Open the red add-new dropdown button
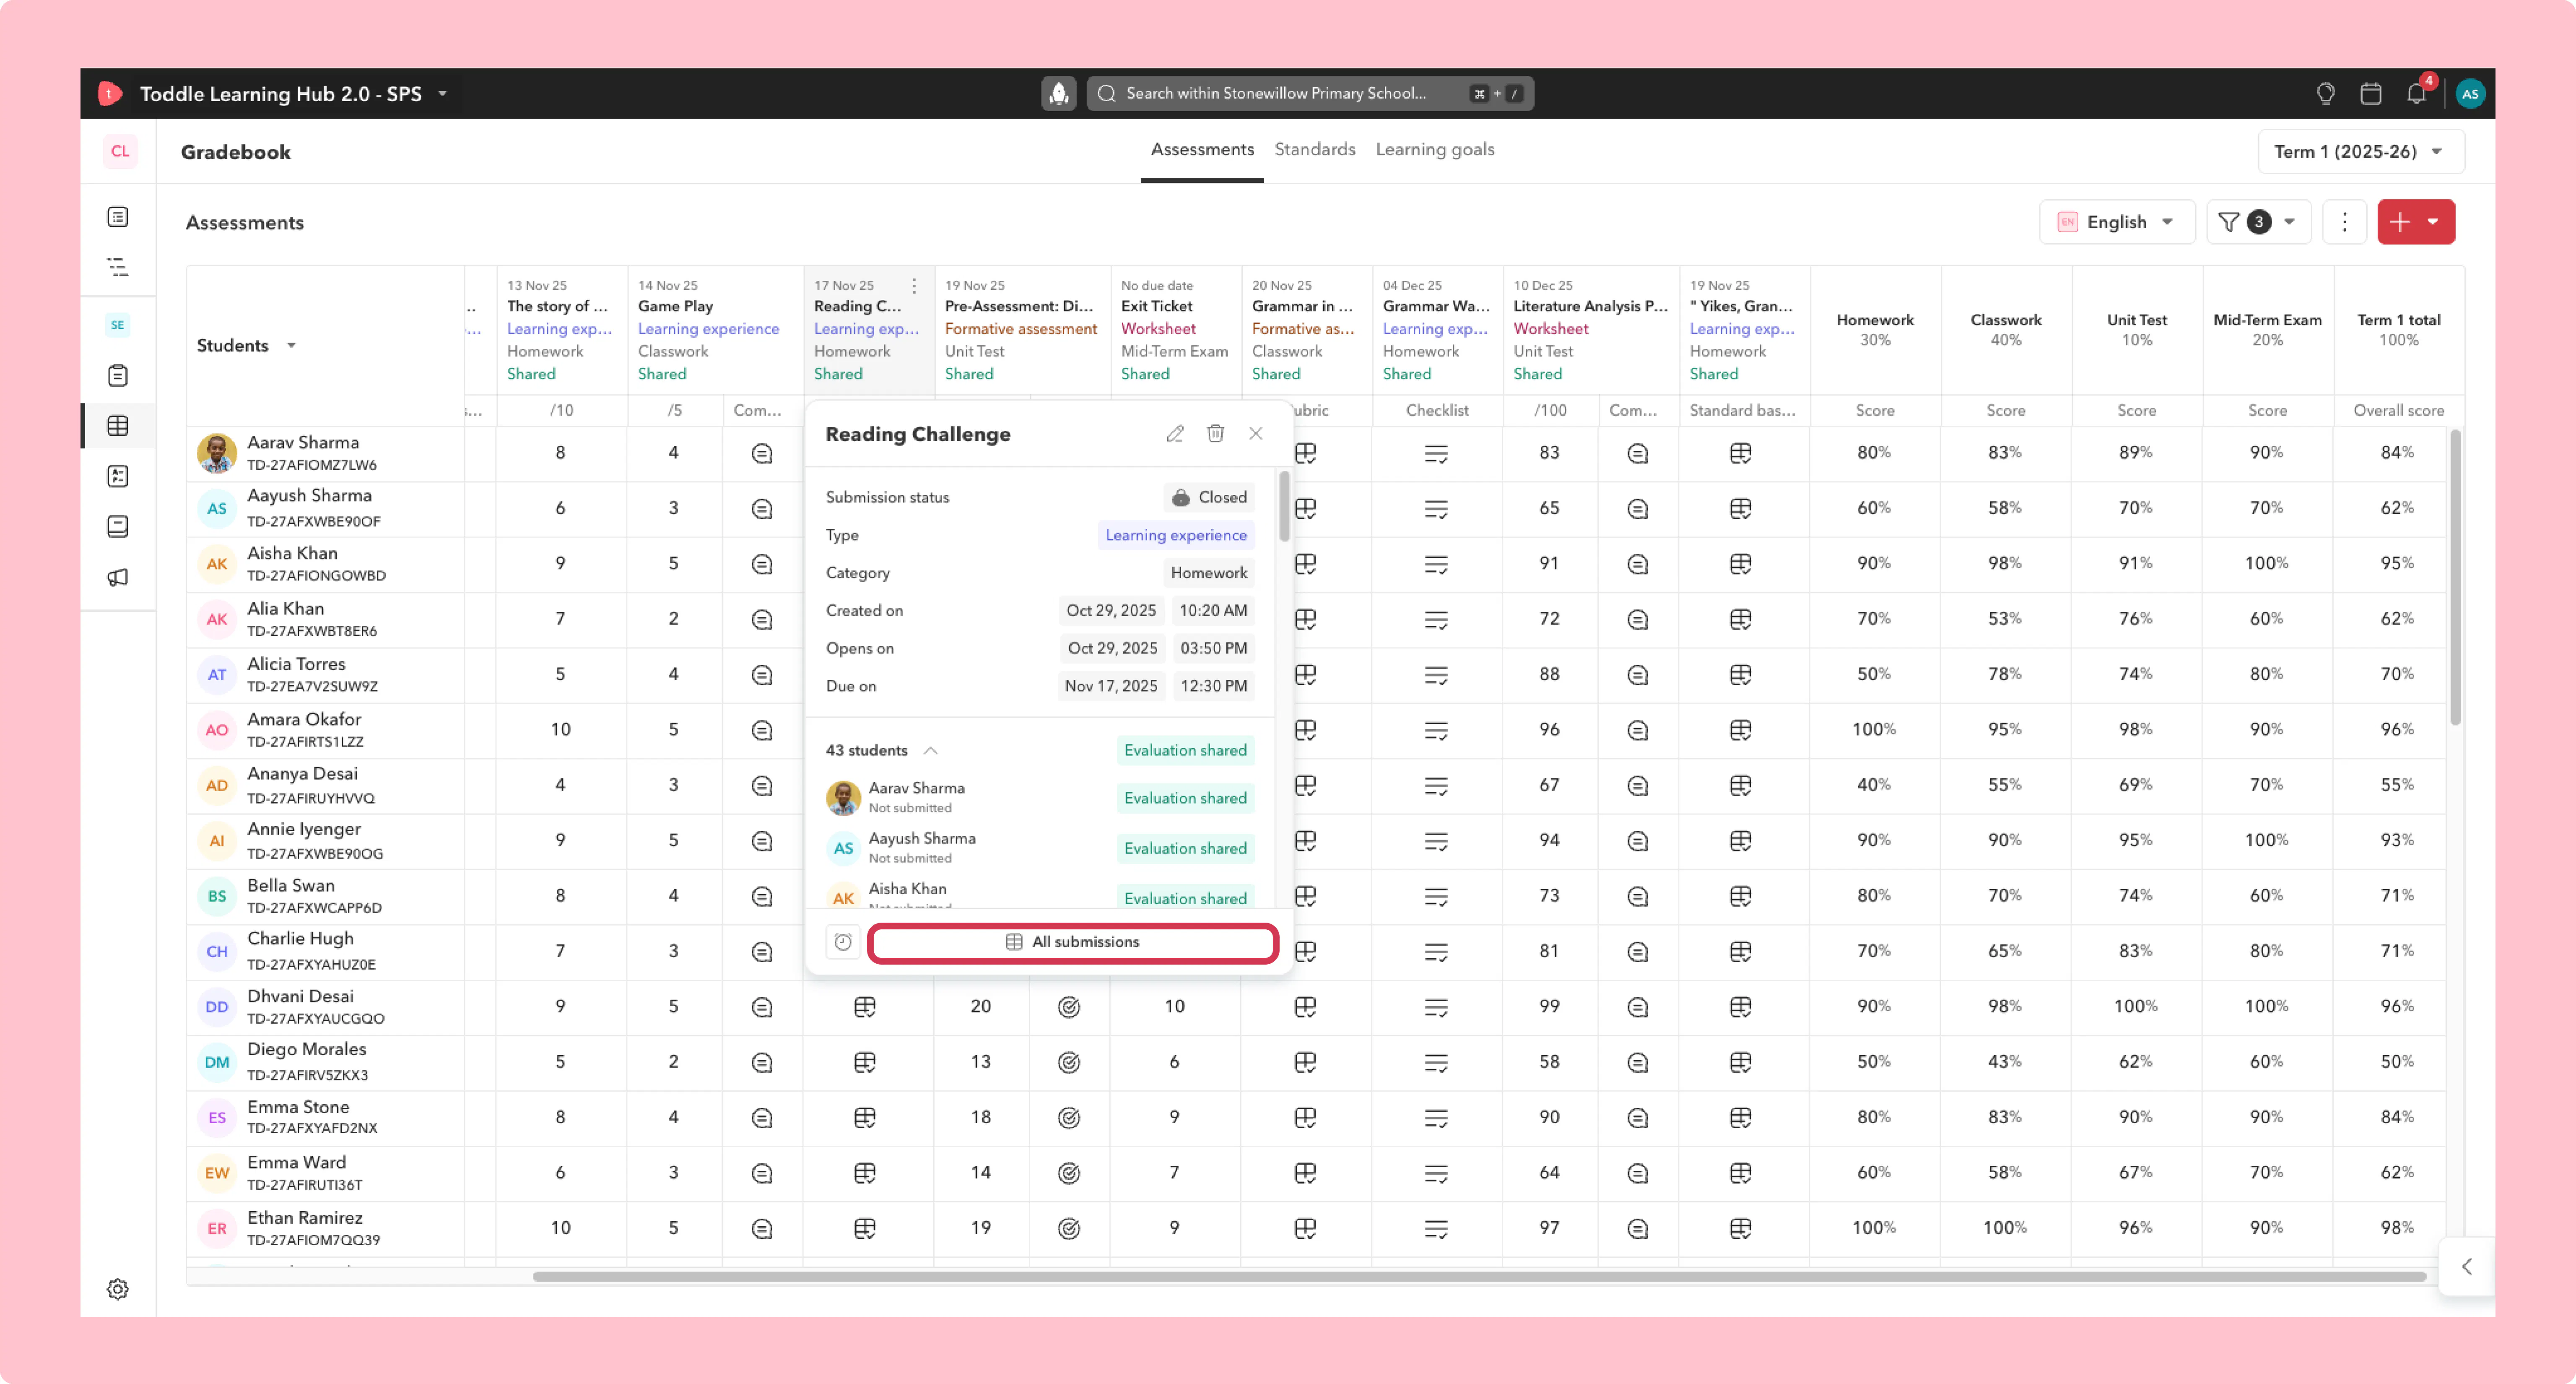The height and width of the screenshot is (1384, 2576). (x=2416, y=222)
